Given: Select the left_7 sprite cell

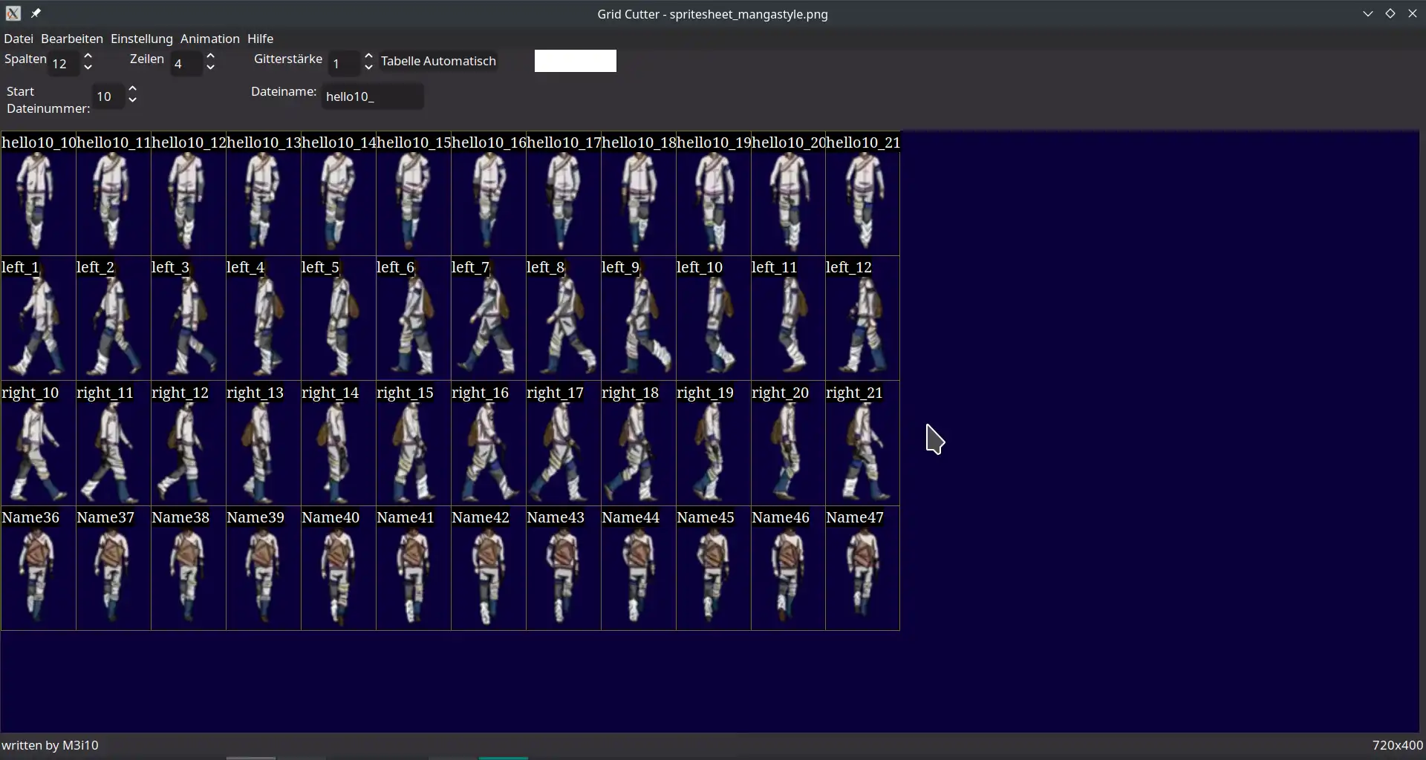Looking at the screenshot, I should [x=488, y=319].
